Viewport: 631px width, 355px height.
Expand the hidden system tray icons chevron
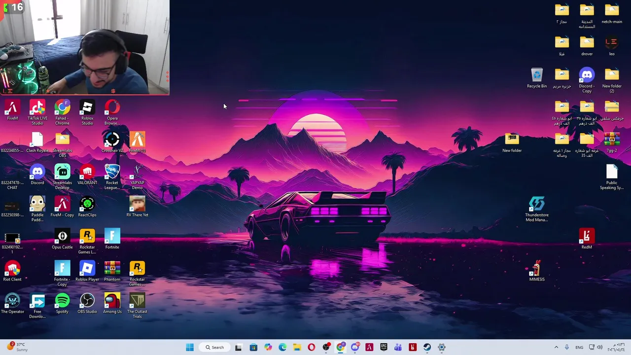[x=556, y=347]
